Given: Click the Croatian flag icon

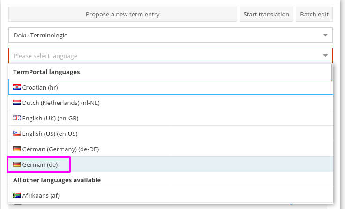Looking at the screenshot, I should 17,87.
